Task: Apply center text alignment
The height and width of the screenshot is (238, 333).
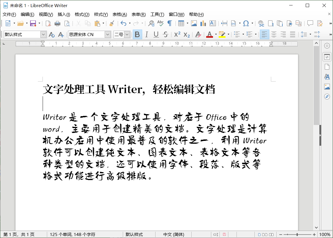Action: (274, 34)
